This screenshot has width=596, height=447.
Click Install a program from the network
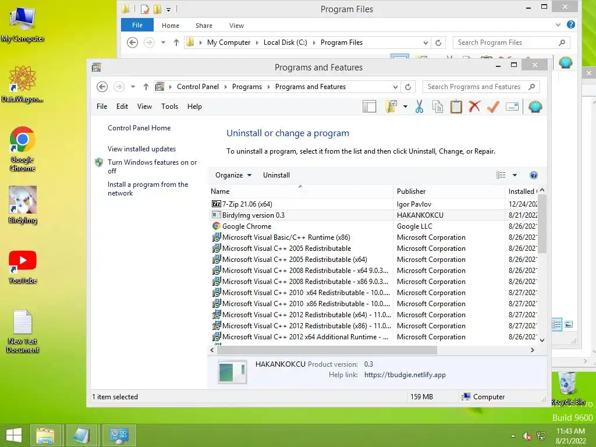[x=148, y=189]
